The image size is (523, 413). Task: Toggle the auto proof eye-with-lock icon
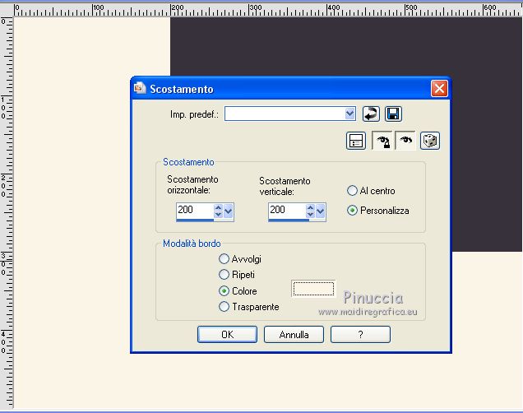(382, 141)
